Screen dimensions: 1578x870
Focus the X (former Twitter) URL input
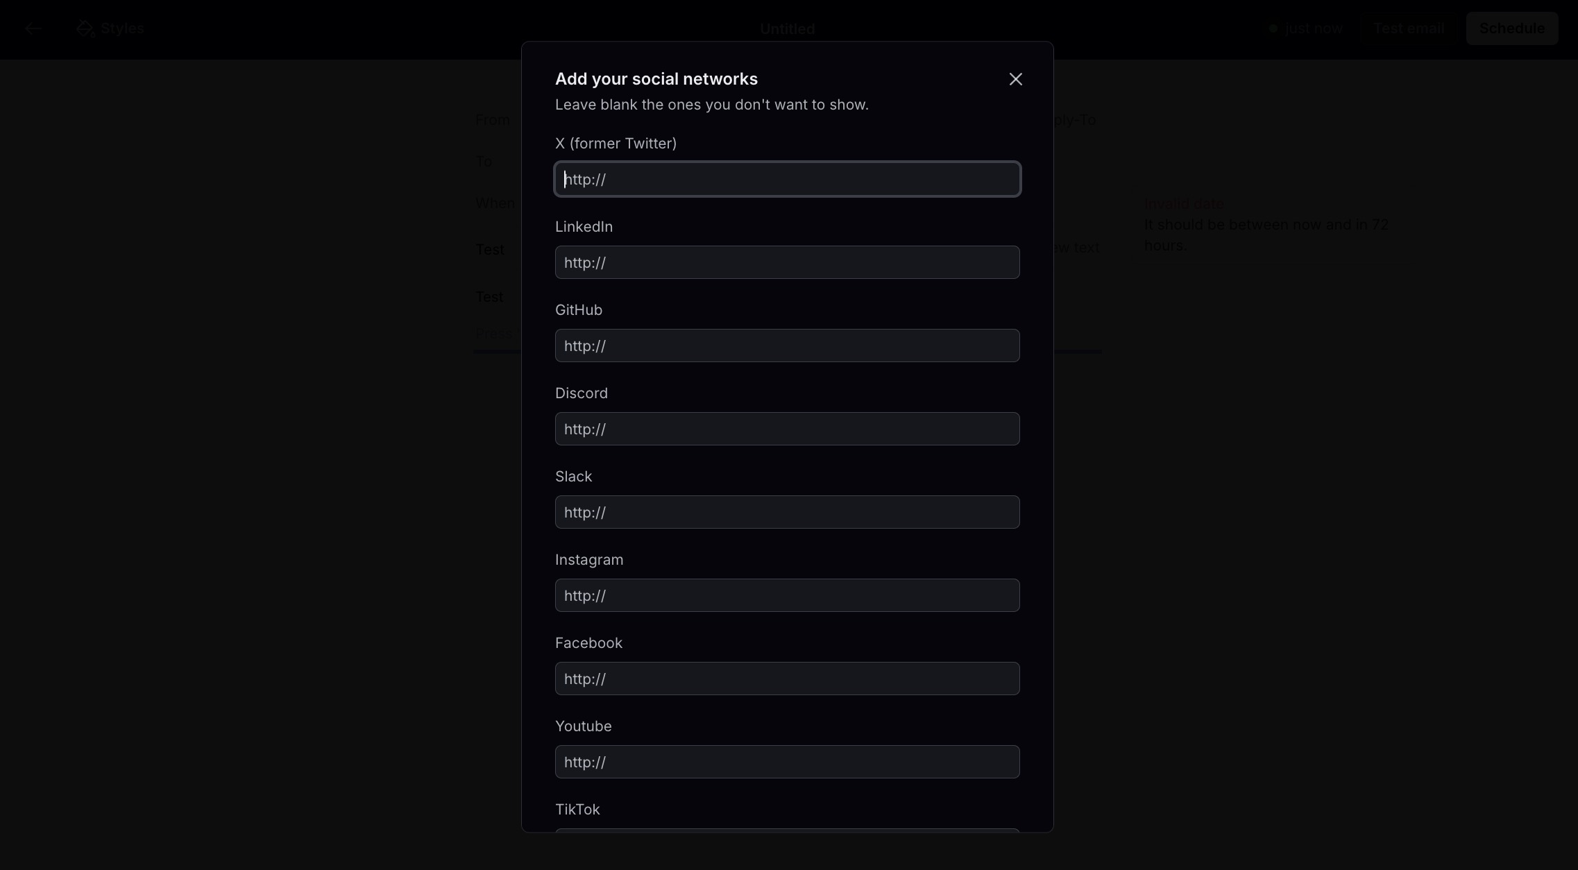pyautogui.click(x=787, y=180)
